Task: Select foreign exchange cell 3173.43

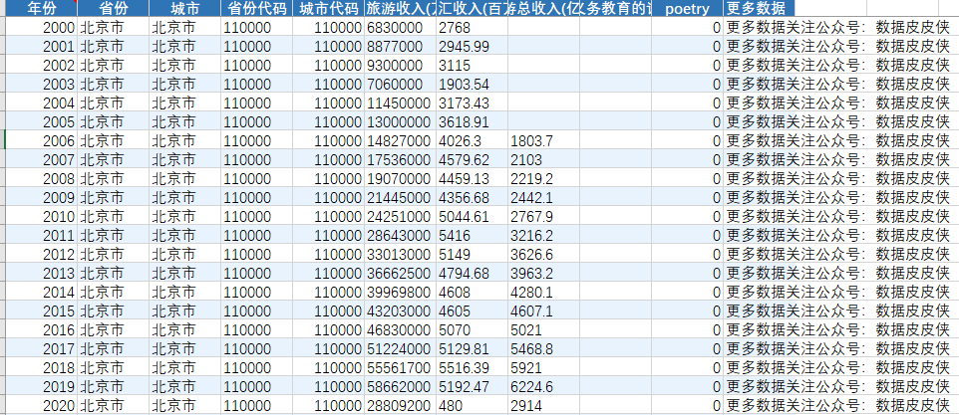Action: pos(472,104)
